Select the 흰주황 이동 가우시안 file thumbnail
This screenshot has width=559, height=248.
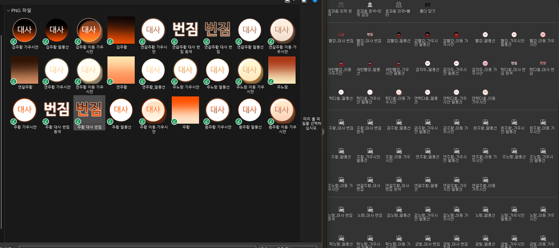coord(282,110)
